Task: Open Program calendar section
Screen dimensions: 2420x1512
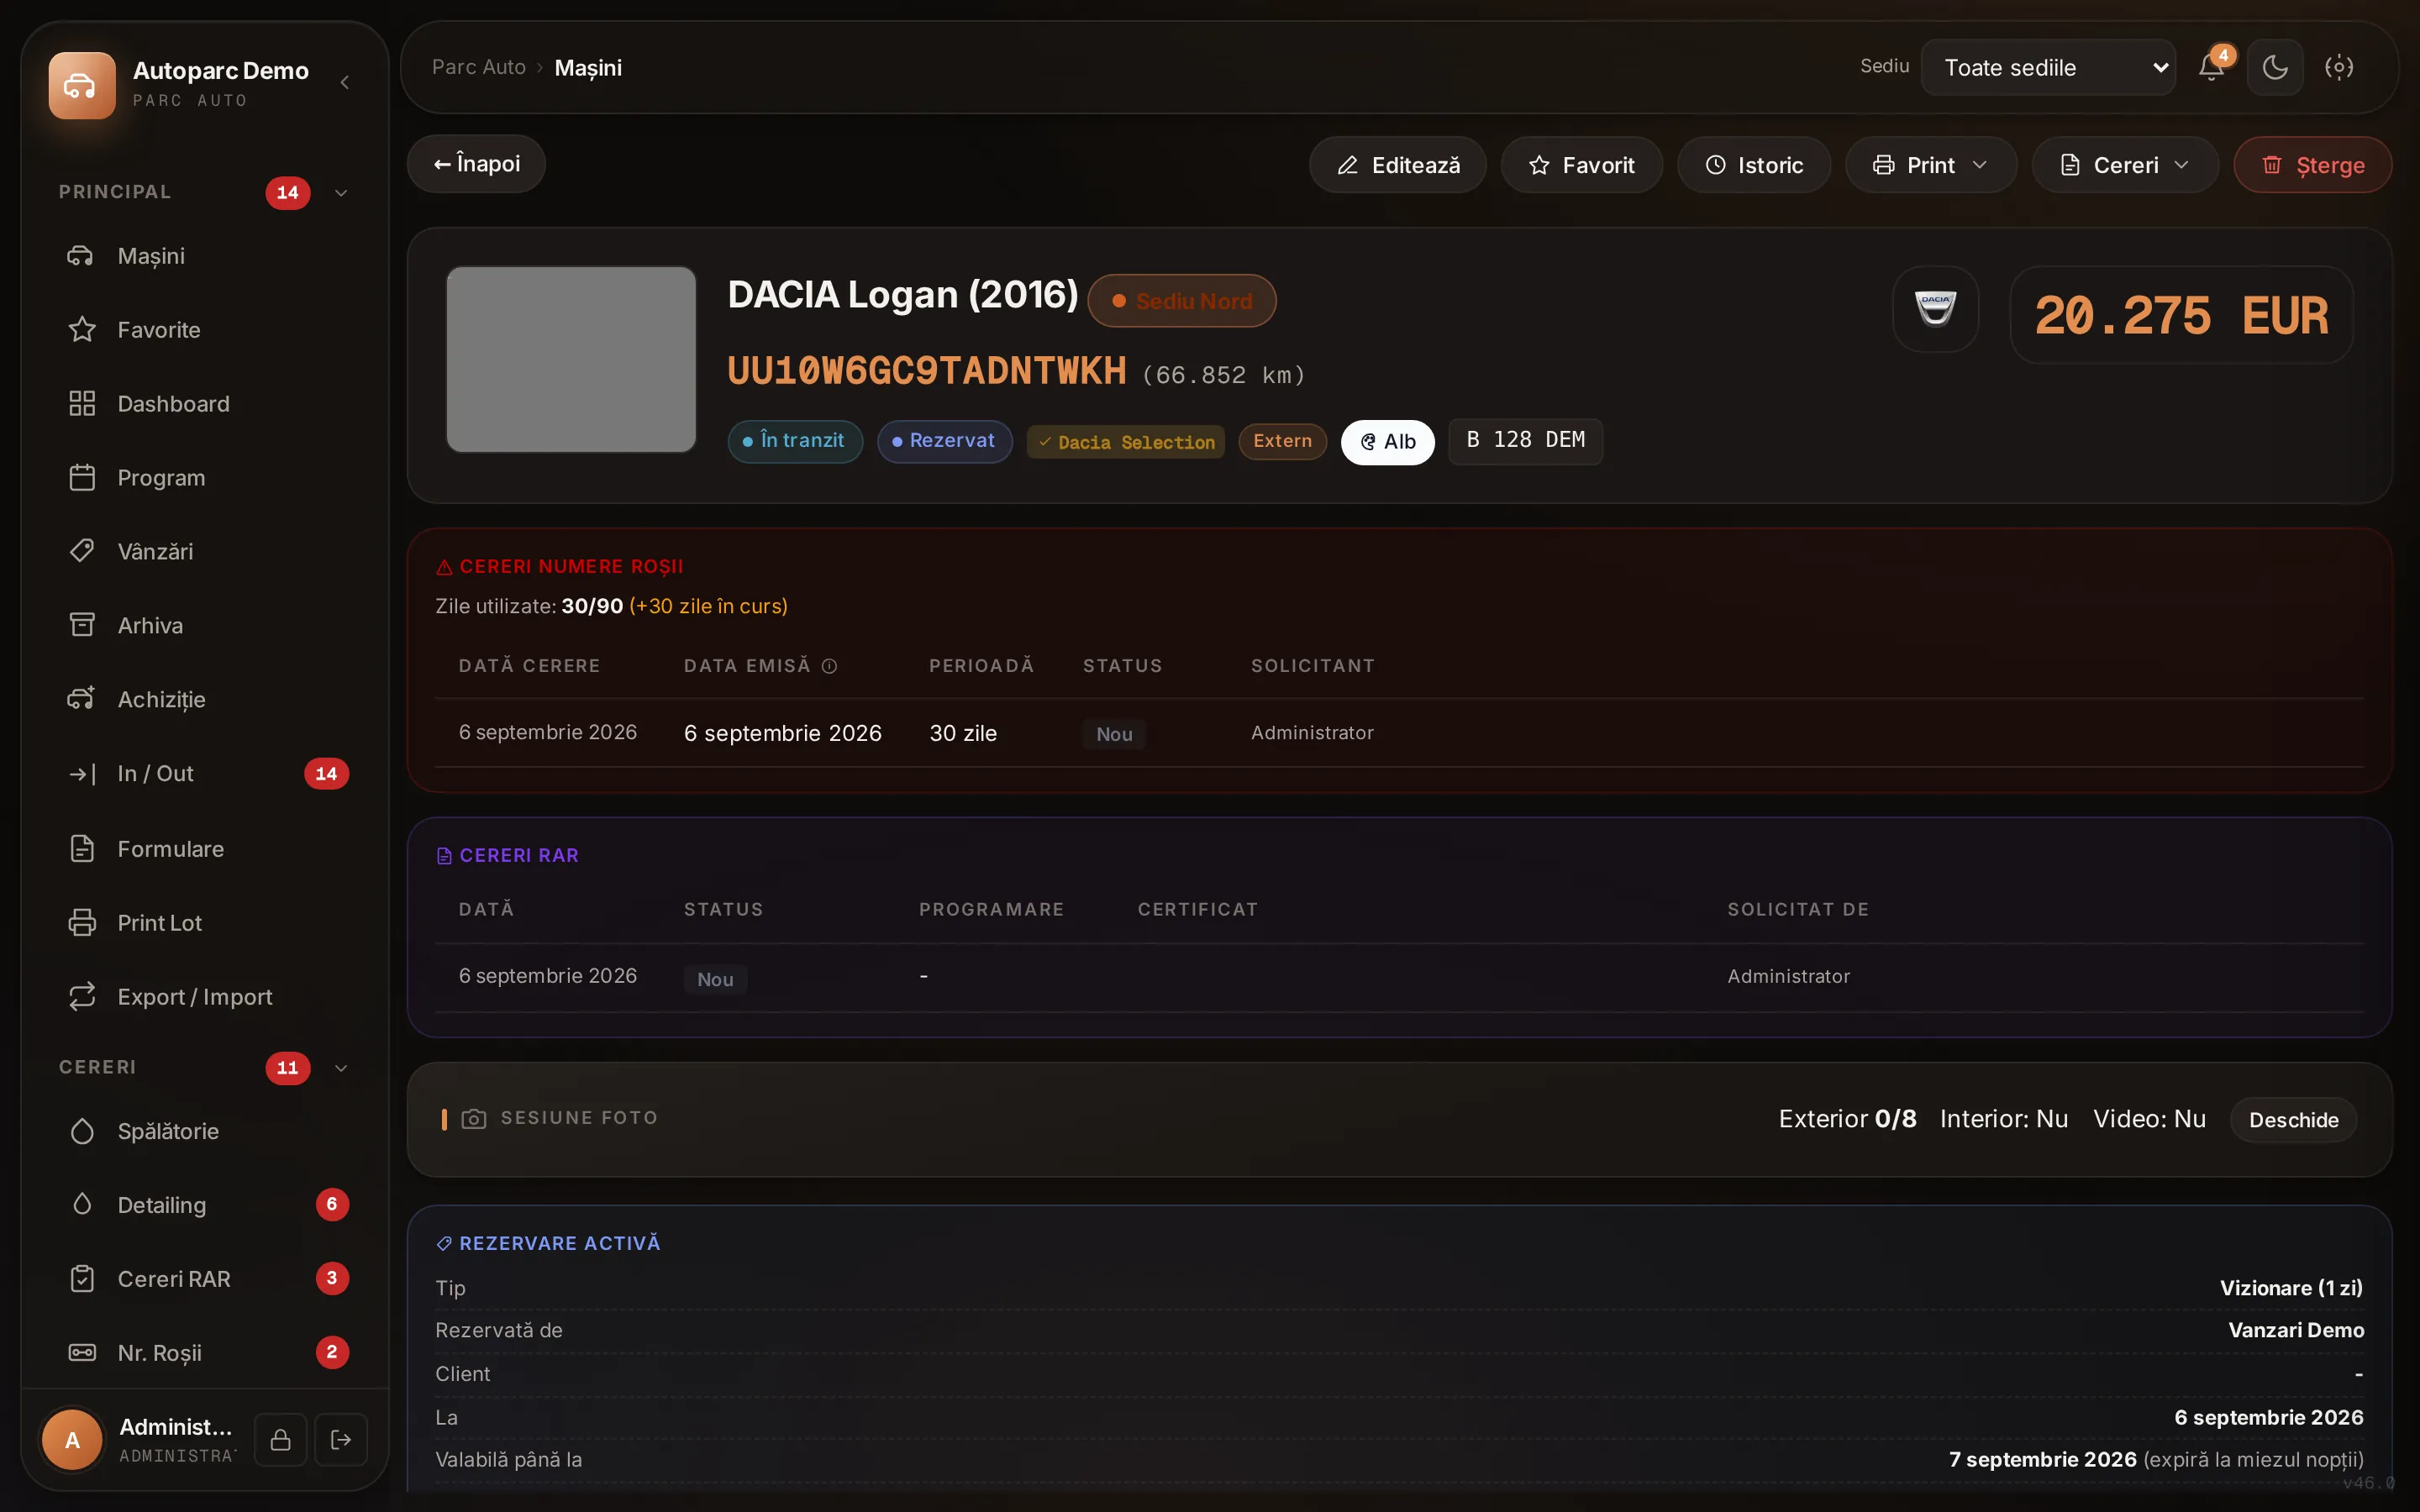Action: tap(205, 478)
